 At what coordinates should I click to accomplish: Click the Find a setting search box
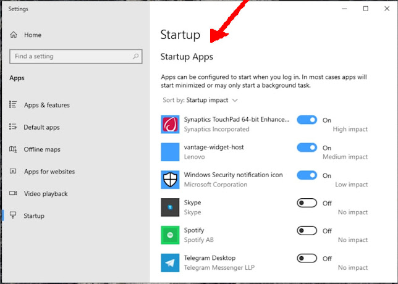pyautogui.click(x=75, y=56)
